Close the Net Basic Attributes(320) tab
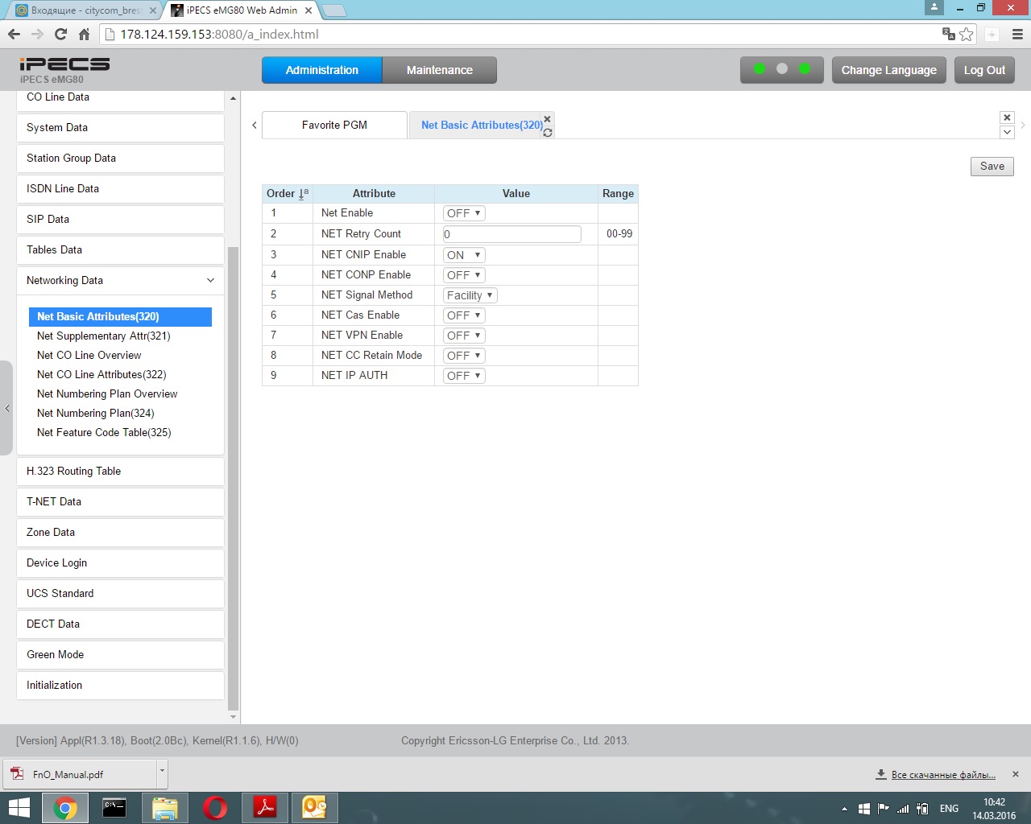The width and height of the screenshot is (1031, 824). pos(548,119)
